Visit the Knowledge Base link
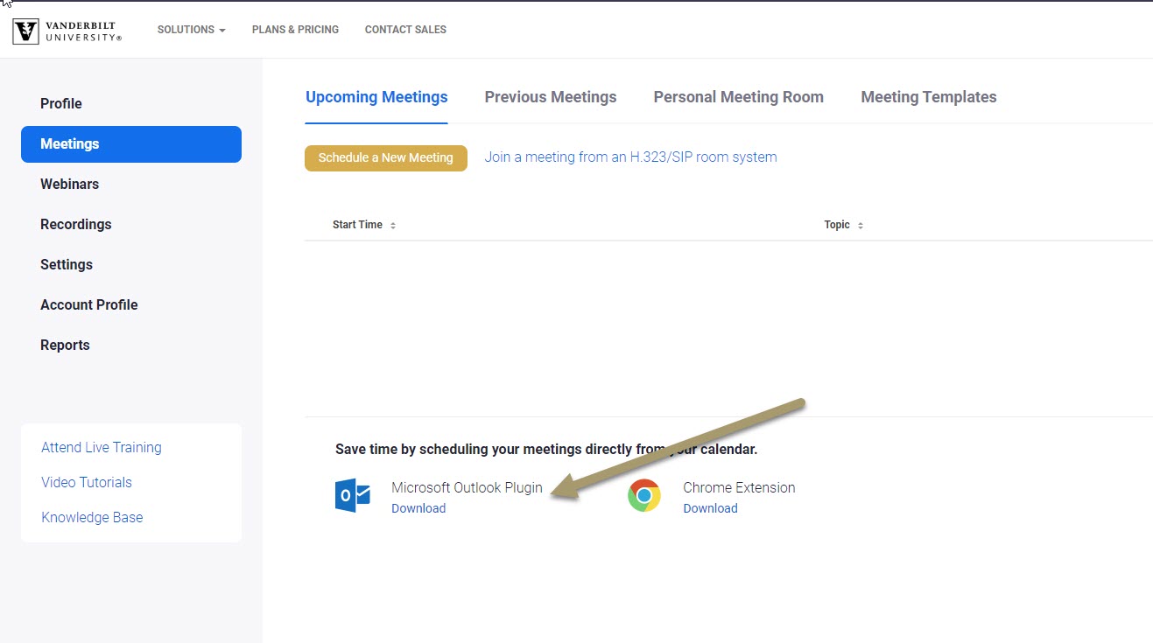Image resolution: width=1153 pixels, height=643 pixels. [x=92, y=517]
